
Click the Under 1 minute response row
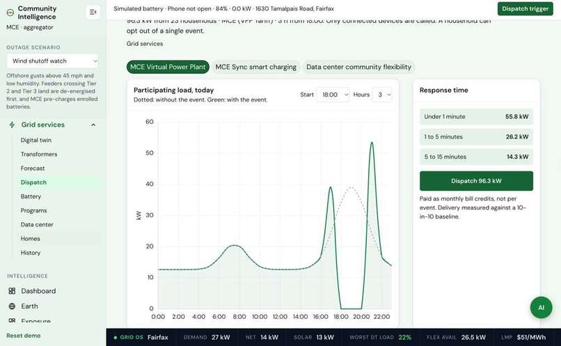click(476, 117)
